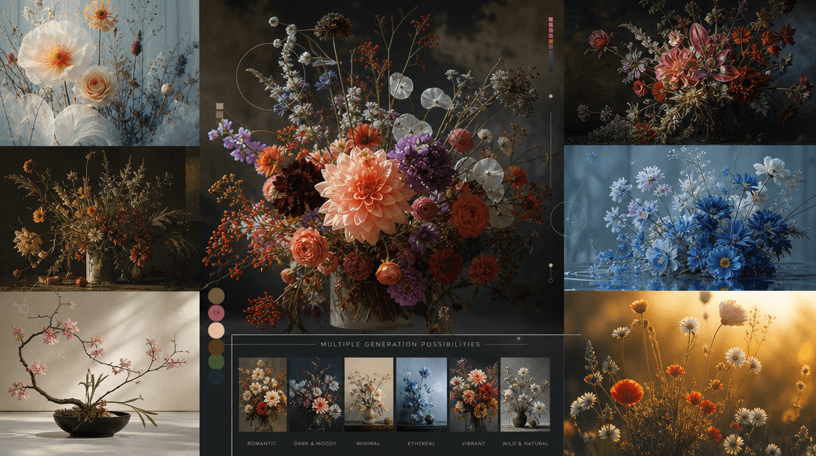This screenshot has height=456, width=816.
Task: Pick the pink rose color swatch
Action: (x=217, y=313)
